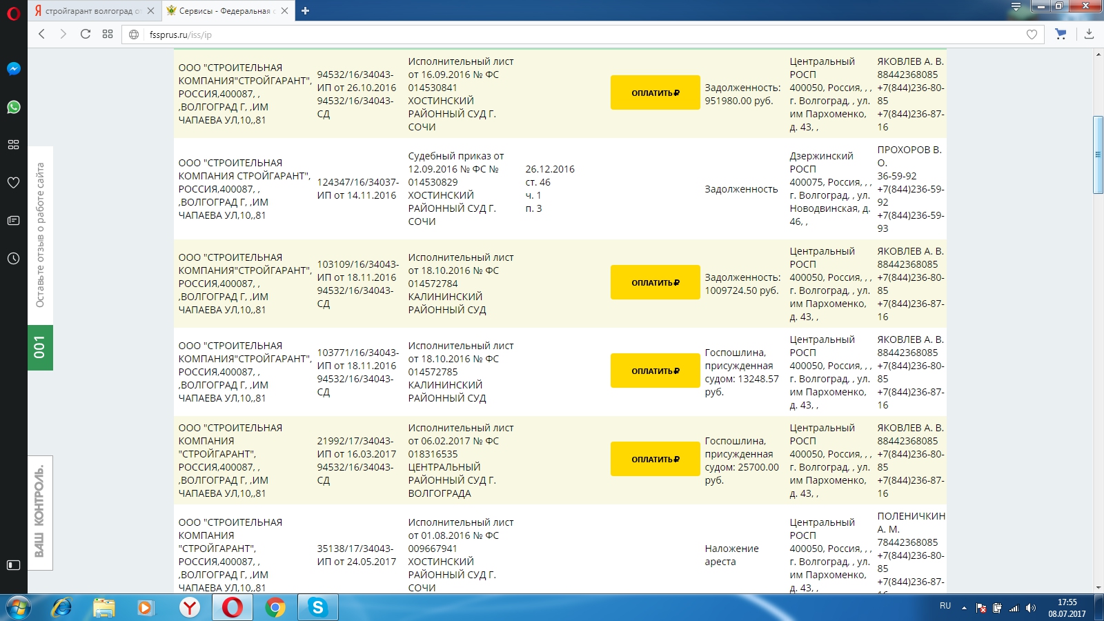Switch to the Yandex стройгарант search tab

pyautogui.click(x=90, y=11)
